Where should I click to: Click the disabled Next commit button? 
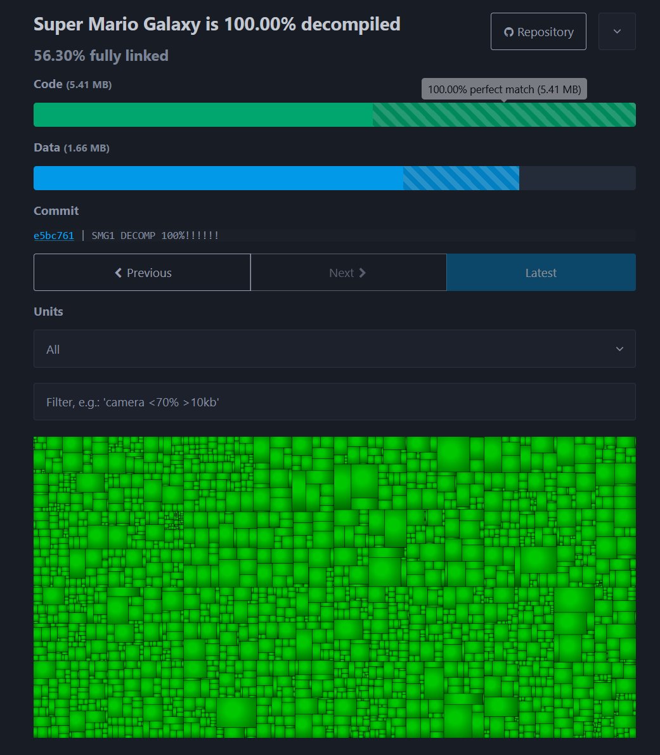[x=349, y=273]
